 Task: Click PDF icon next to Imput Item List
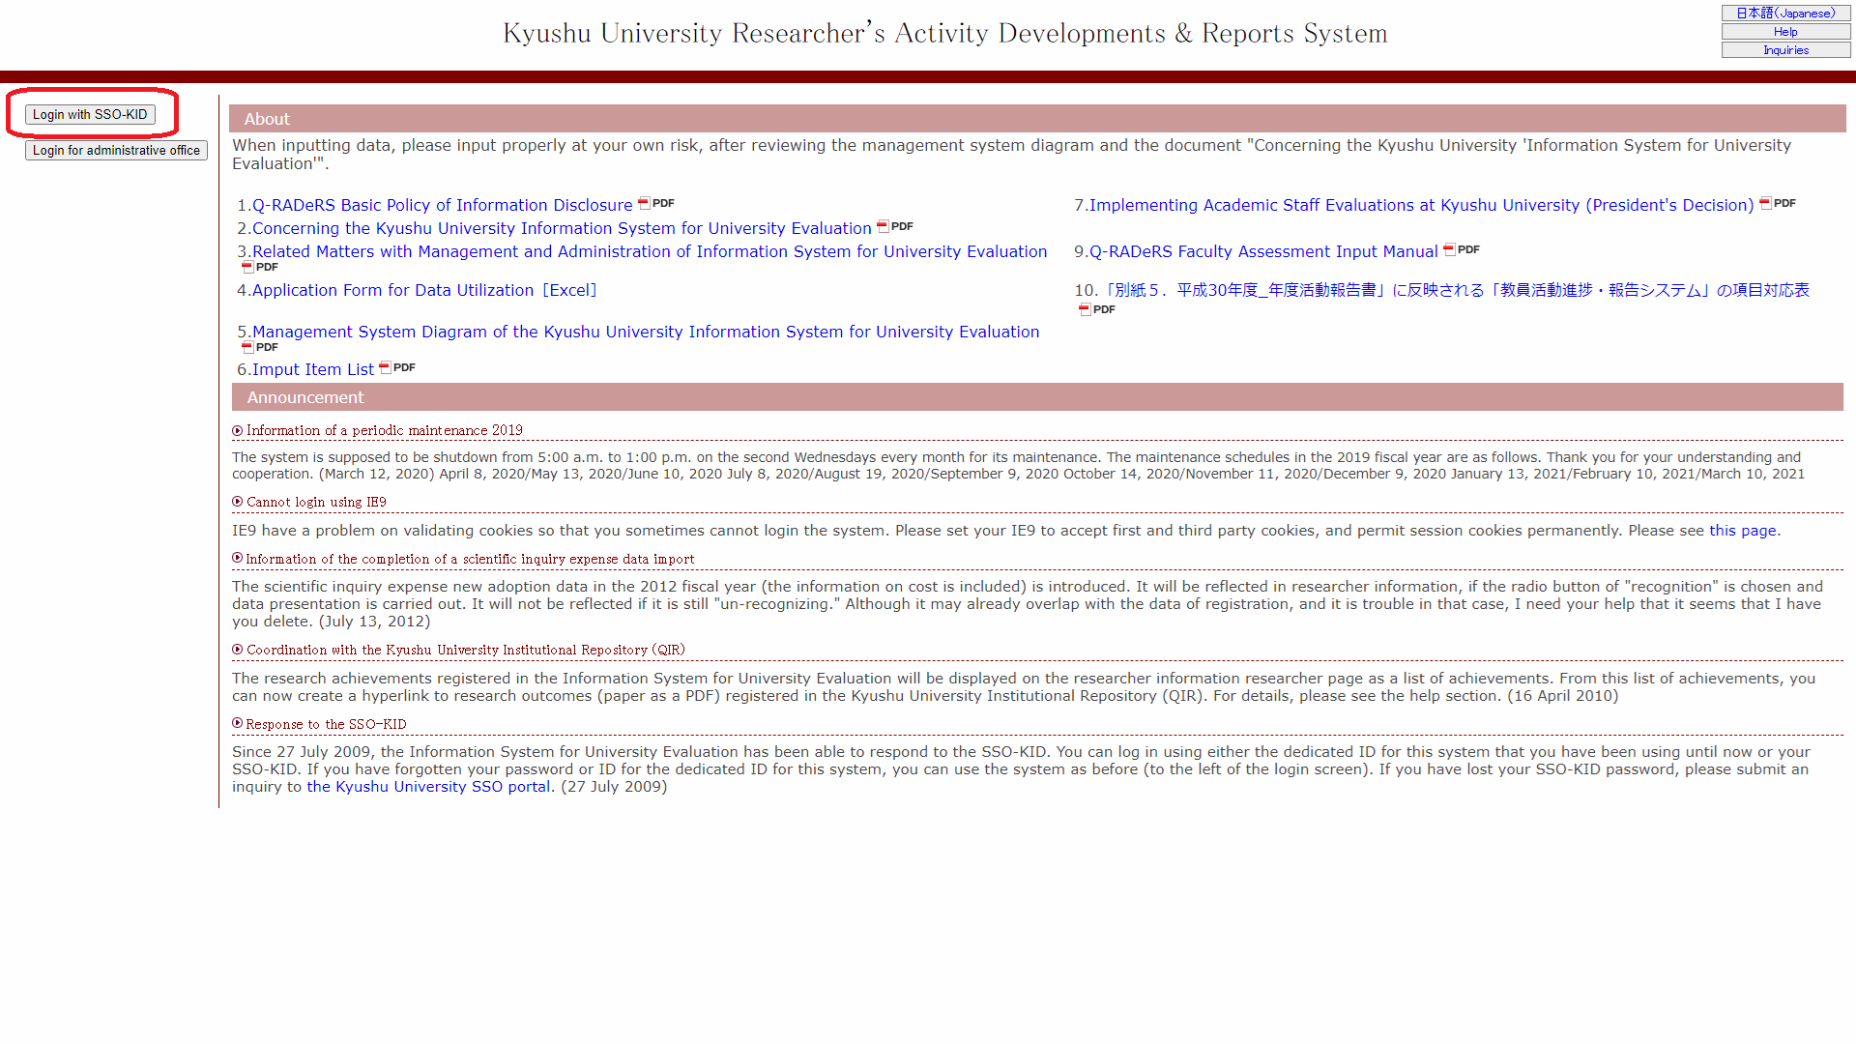397,367
